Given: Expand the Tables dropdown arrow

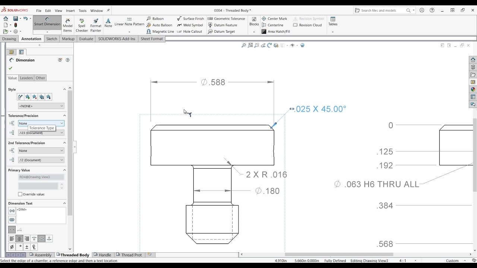Looking at the screenshot, I should 333,32.
